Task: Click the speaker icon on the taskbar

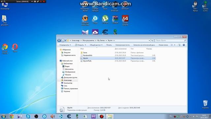Action: 52,116
